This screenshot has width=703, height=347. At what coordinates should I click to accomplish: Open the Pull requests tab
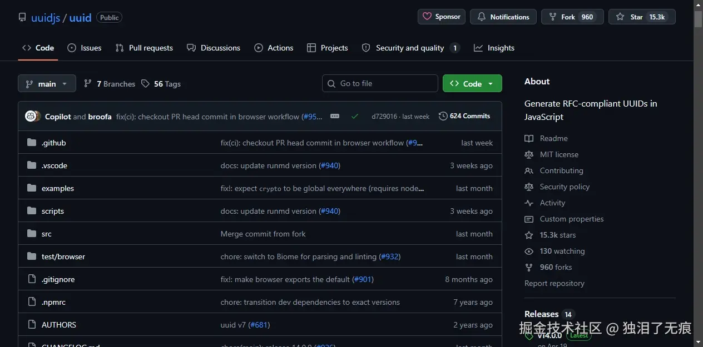(x=144, y=48)
